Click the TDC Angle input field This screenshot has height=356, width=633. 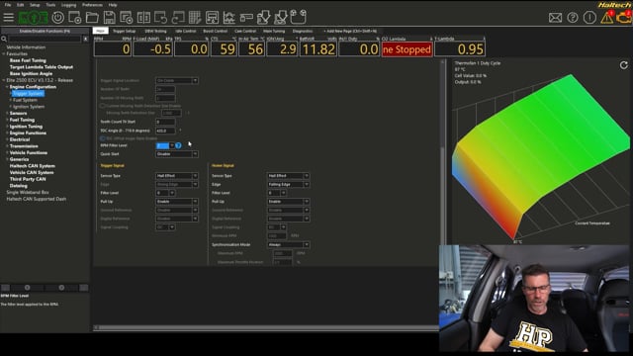[165, 131]
